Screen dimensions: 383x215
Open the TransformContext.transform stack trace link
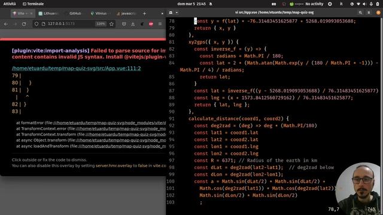click(x=125, y=134)
